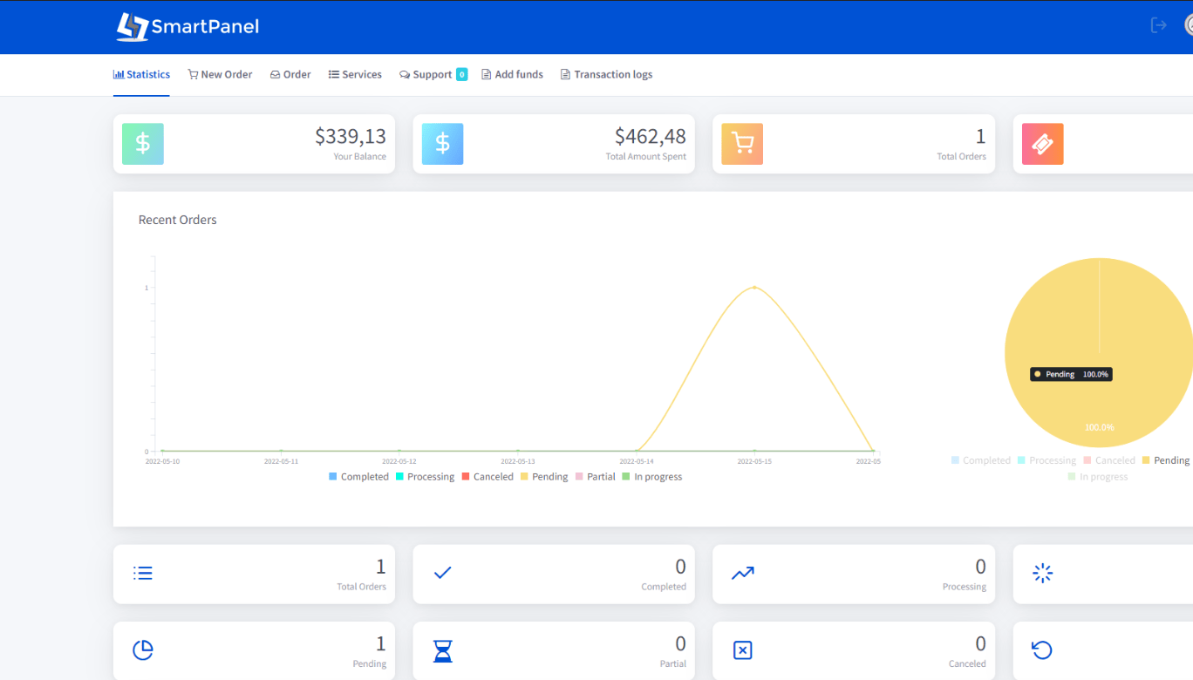Image resolution: width=1193 pixels, height=680 pixels.
Task: Click the trending arrow Processing icon
Action: coord(743,574)
